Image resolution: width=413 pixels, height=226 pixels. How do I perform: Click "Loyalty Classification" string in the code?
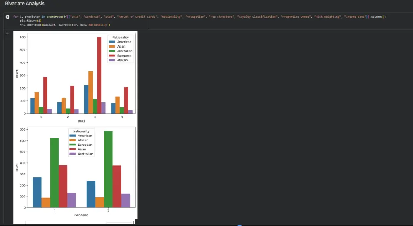click(x=257, y=17)
